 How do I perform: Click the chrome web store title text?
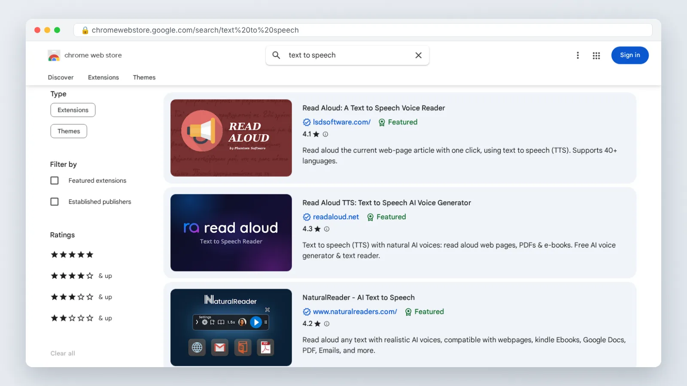pyautogui.click(x=93, y=55)
